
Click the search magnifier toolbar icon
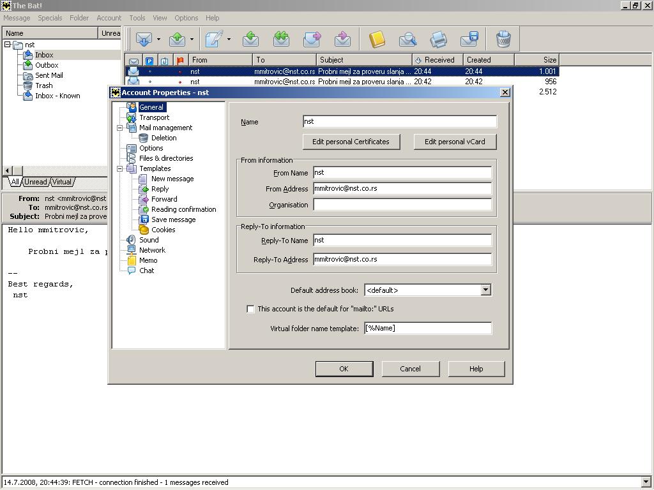click(407, 40)
